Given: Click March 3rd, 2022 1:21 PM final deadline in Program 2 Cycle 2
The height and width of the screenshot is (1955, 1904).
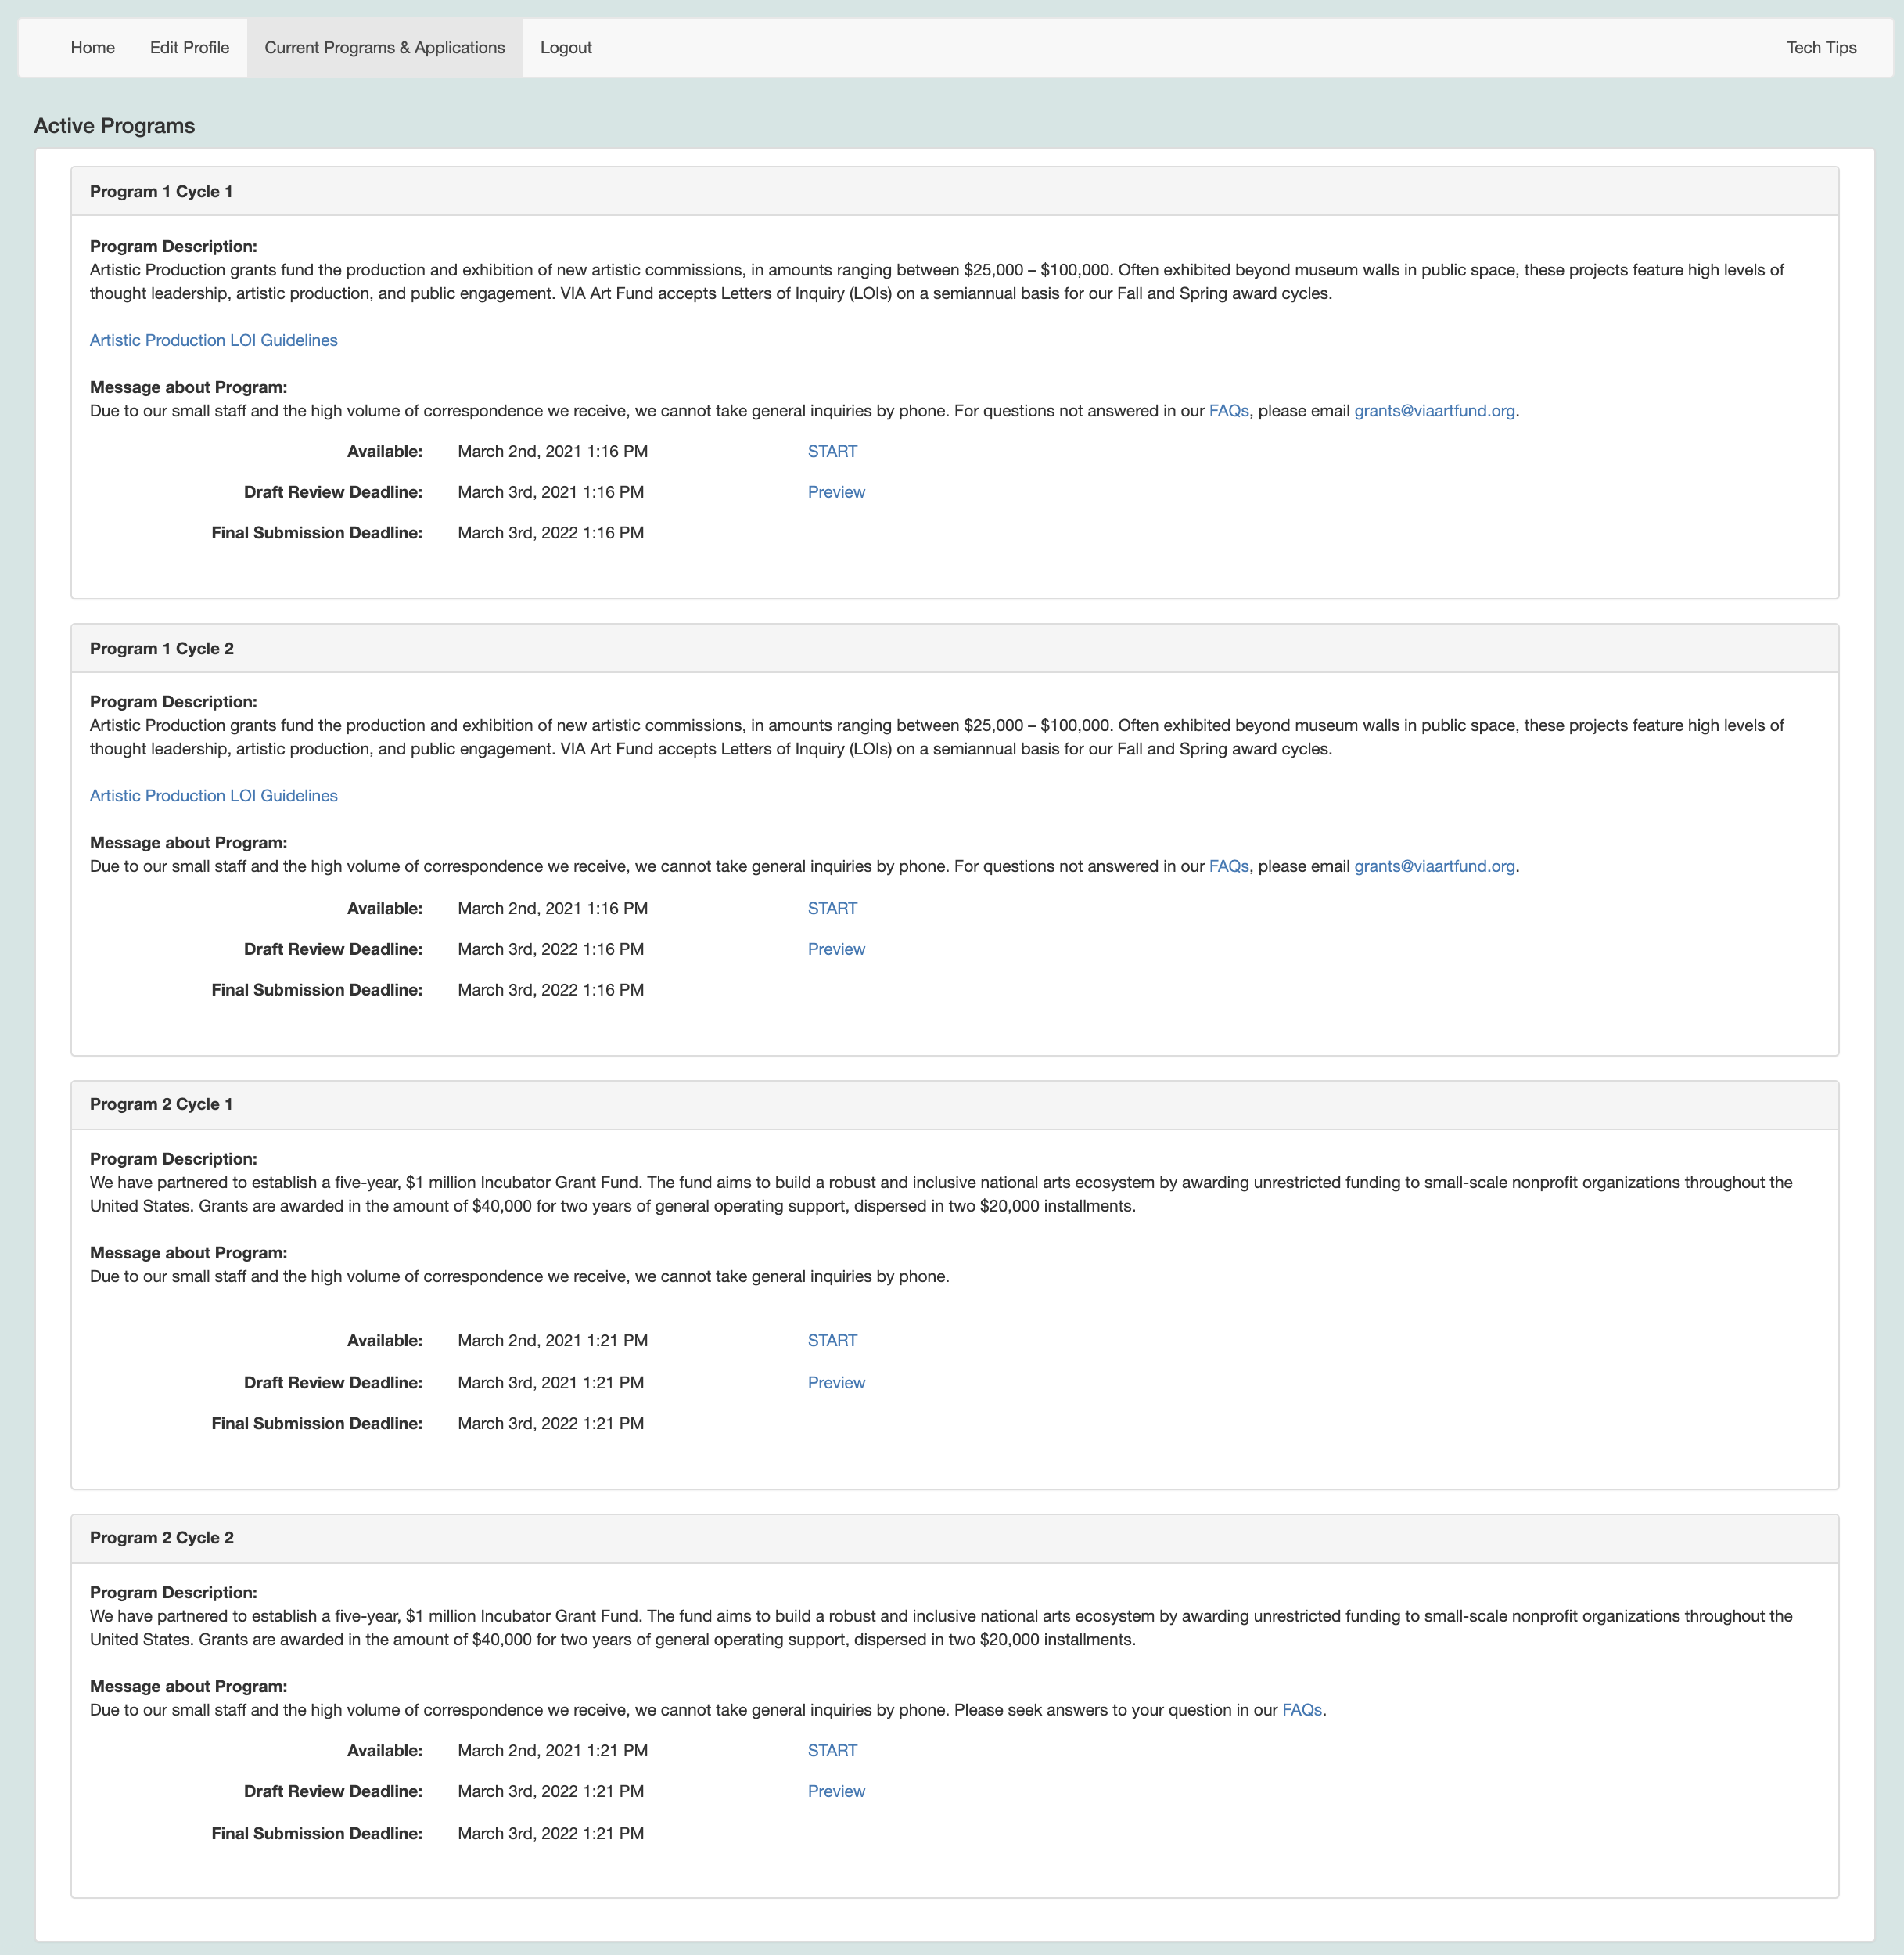Looking at the screenshot, I should coord(551,1834).
